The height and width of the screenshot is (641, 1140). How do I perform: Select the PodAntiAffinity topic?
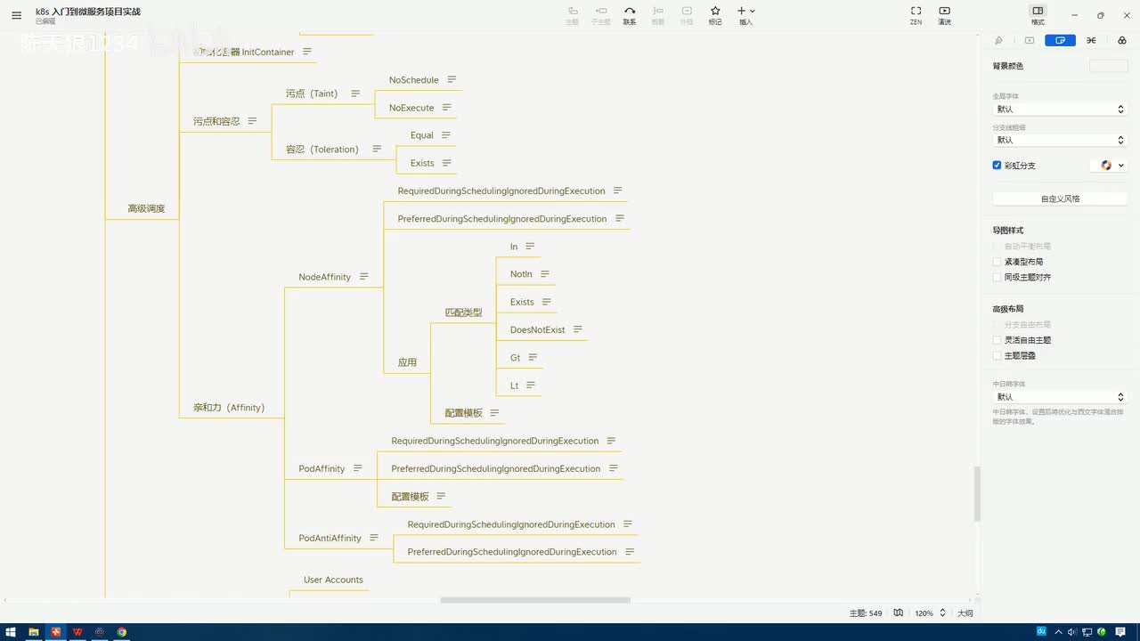(x=330, y=538)
